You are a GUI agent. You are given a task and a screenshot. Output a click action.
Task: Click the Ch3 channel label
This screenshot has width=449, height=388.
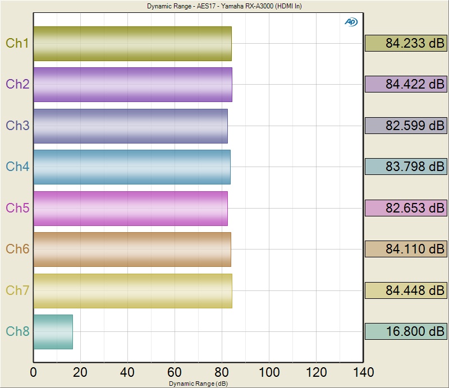coord(17,126)
